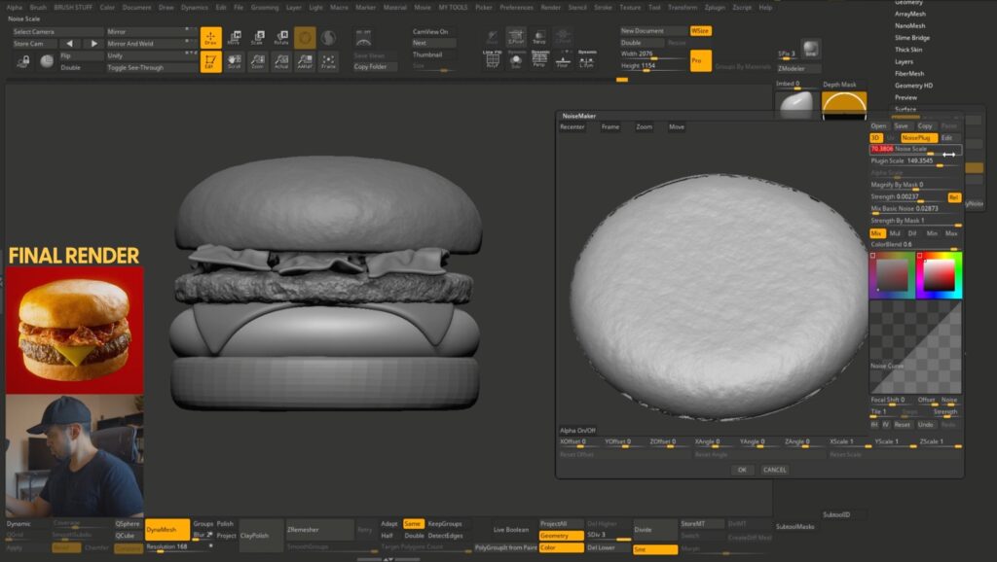997x562 pixels.
Task: Click the New Document button
Action: click(653, 30)
